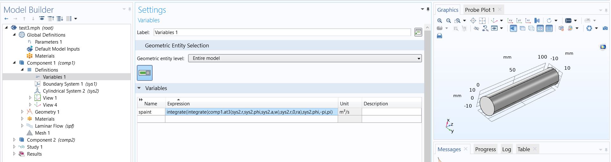
Task: Toggle the grid display button
Action: (x=549, y=28)
